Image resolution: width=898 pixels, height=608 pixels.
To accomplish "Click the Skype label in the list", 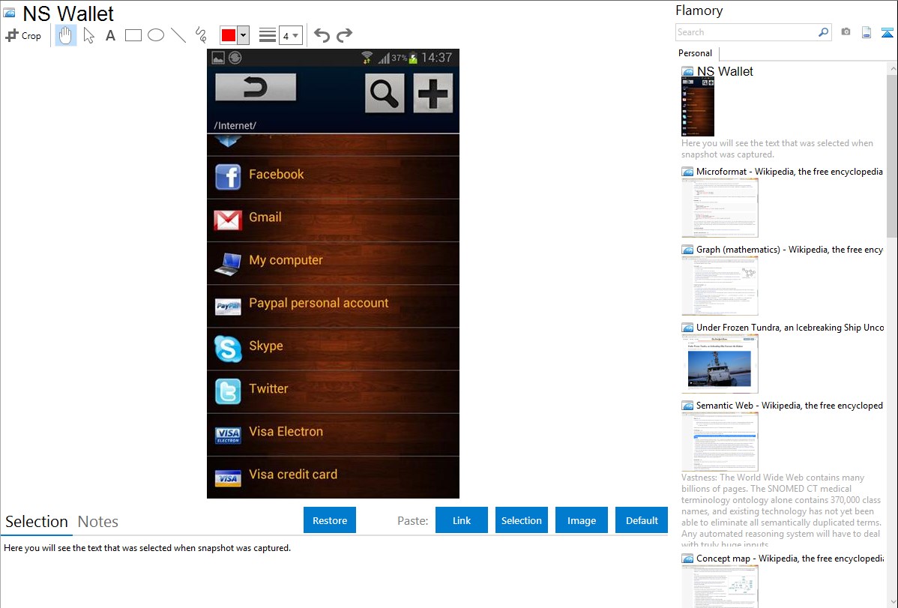I will click(x=266, y=346).
